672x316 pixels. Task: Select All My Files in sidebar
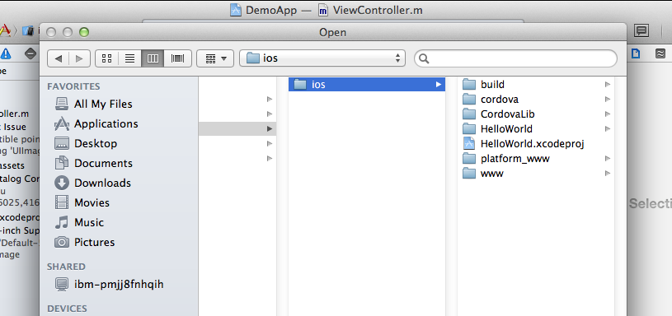click(x=103, y=104)
